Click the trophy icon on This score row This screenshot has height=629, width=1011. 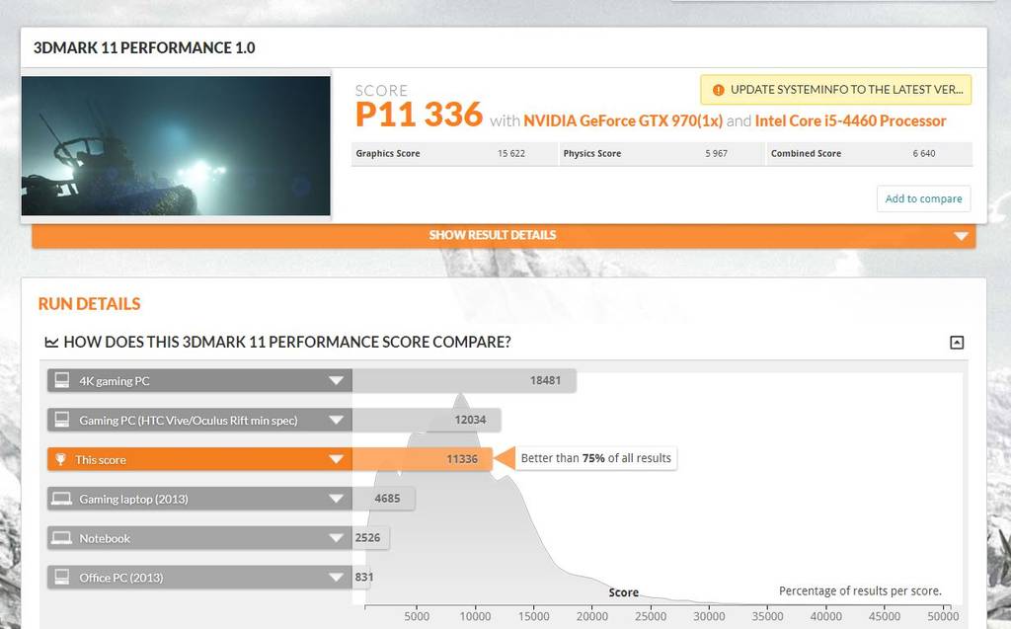coord(60,459)
